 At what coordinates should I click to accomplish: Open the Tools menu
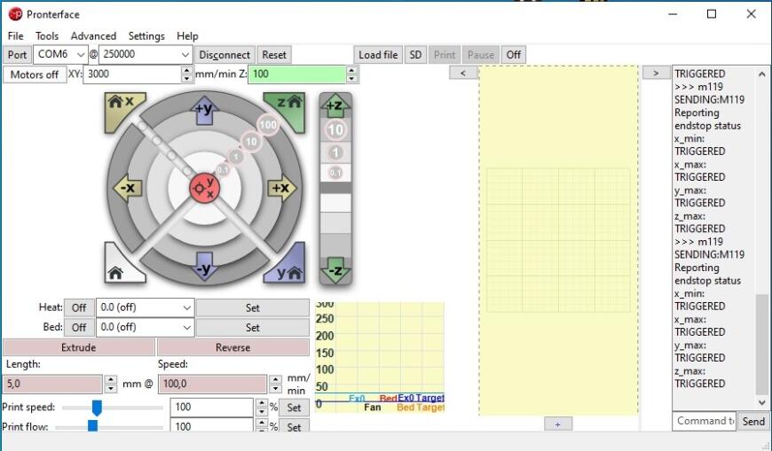tap(47, 36)
